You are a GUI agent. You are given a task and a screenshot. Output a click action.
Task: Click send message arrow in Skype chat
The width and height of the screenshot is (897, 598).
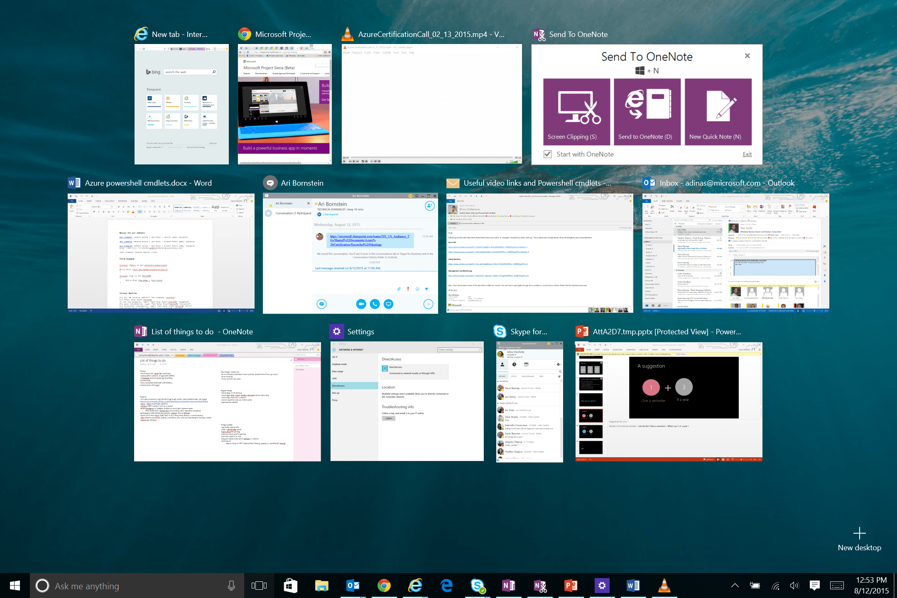coord(426,289)
